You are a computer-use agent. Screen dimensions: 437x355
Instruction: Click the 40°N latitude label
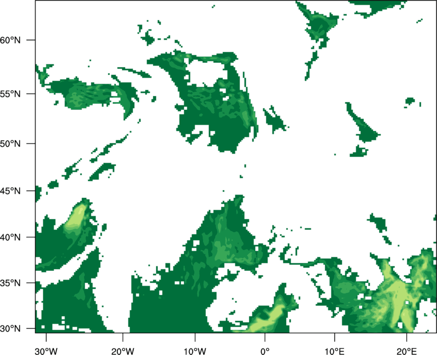(x=10, y=237)
